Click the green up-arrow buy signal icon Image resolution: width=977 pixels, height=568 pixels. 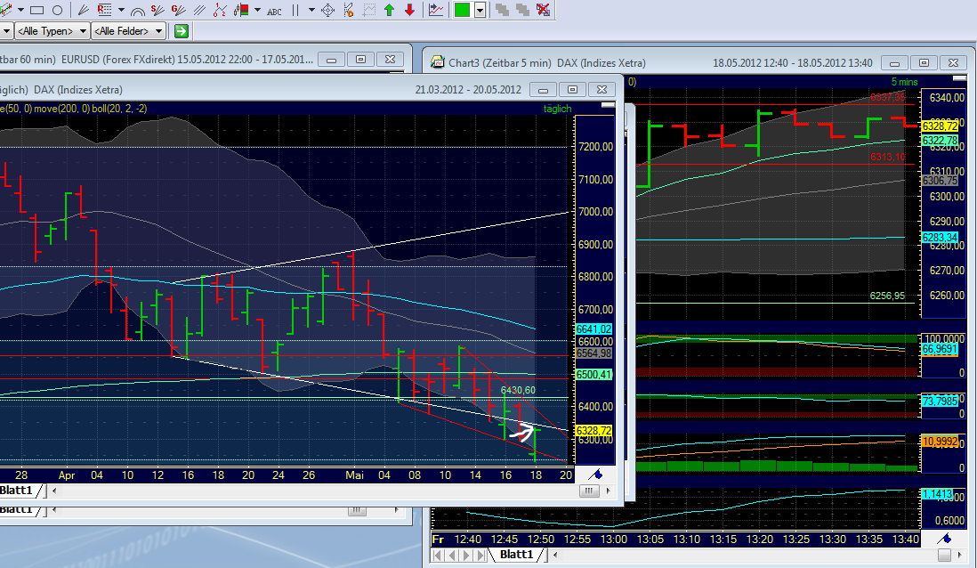[x=389, y=10]
